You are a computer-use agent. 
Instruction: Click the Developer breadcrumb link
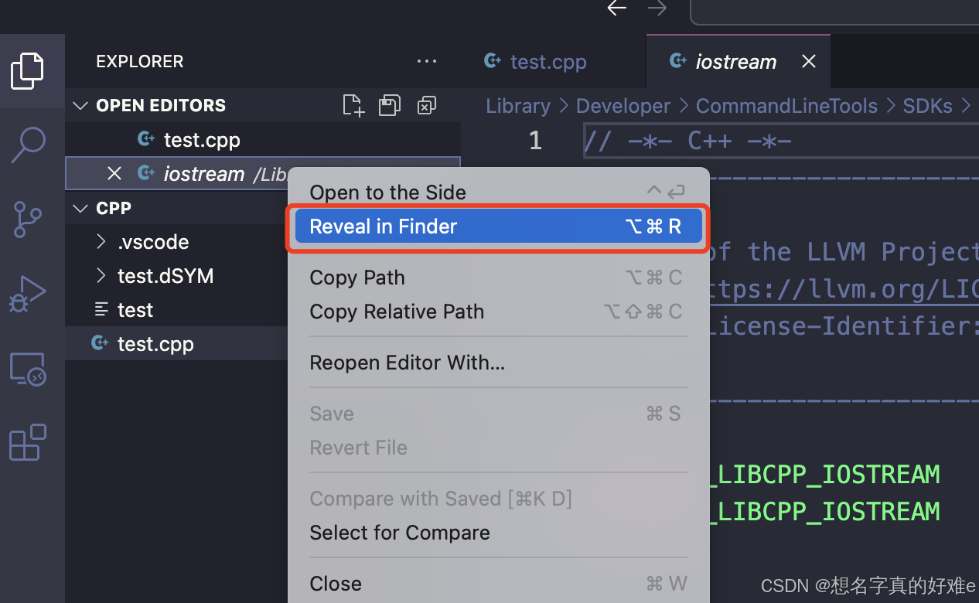(623, 105)
